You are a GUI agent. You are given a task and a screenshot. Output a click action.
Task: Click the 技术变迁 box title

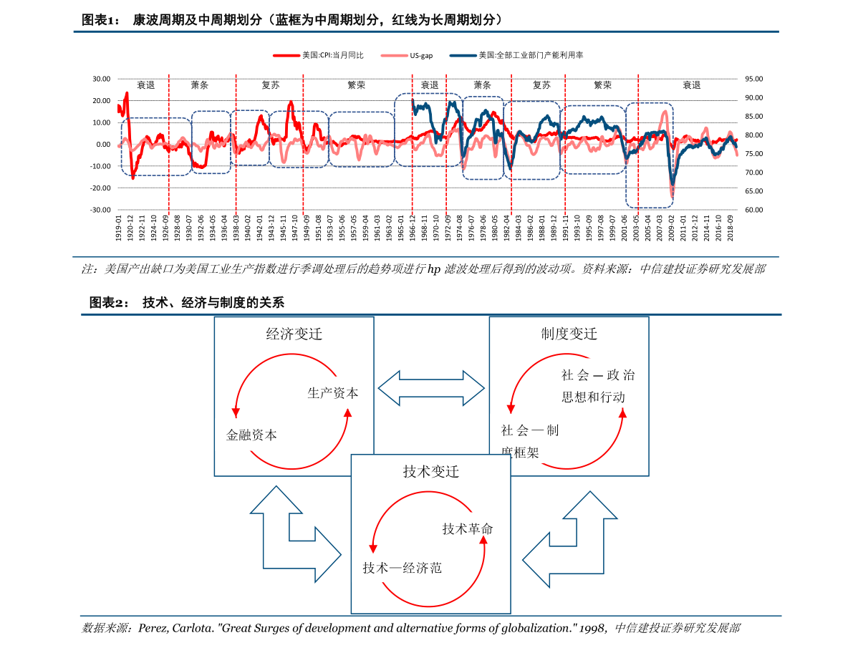coord(430,471)
